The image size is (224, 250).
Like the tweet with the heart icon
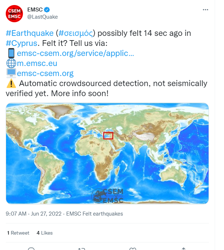tap(132, 249)
